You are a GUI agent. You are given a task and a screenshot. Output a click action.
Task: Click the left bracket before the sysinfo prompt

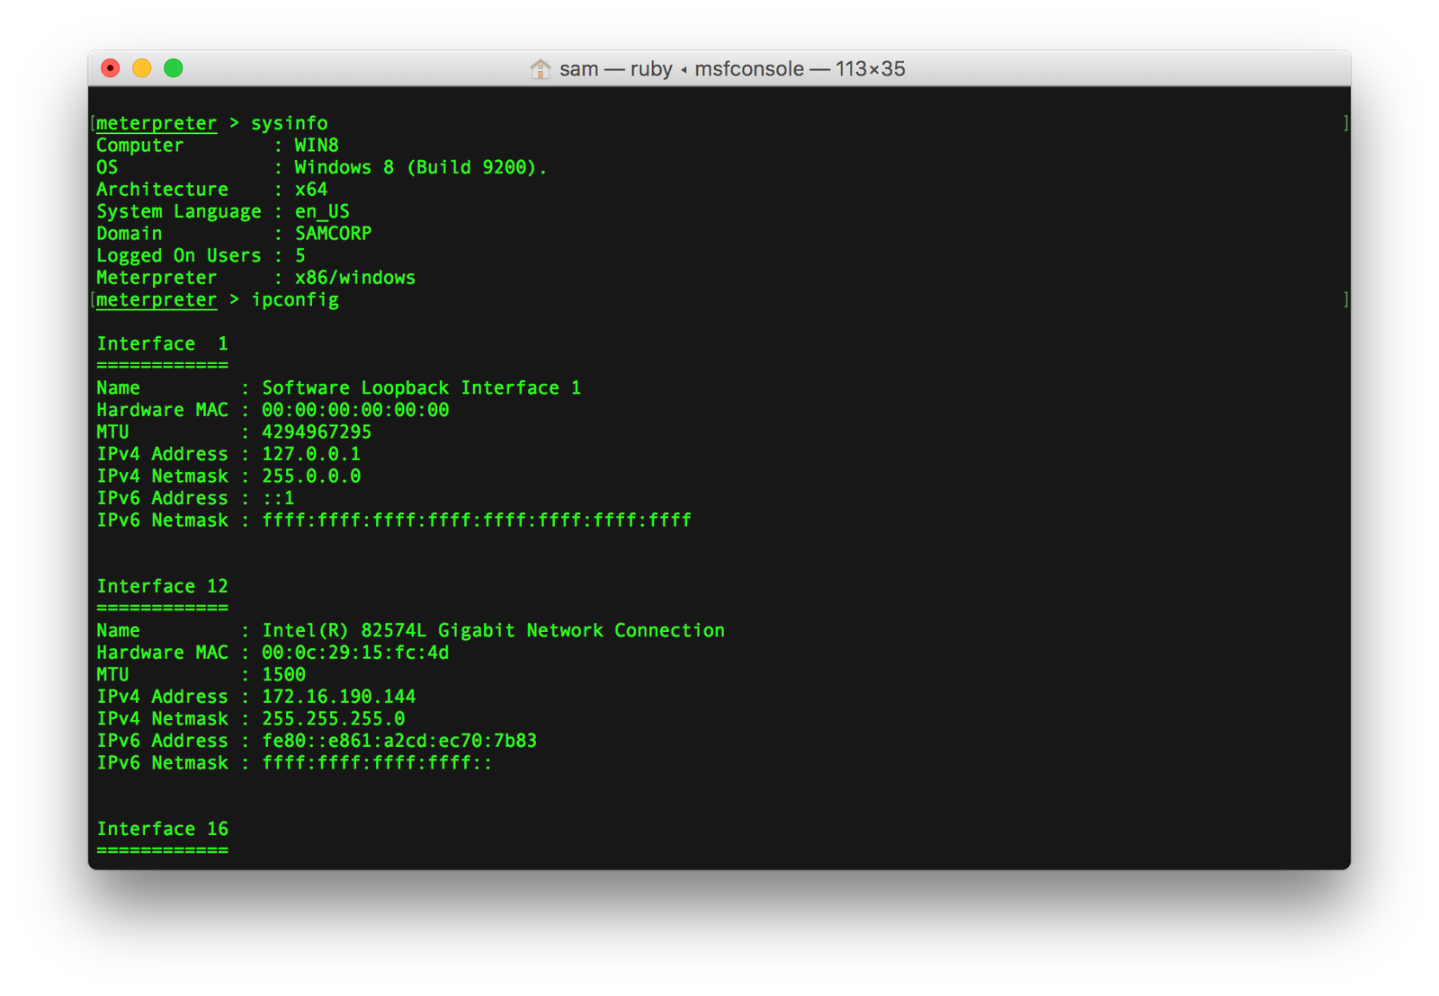93,123
